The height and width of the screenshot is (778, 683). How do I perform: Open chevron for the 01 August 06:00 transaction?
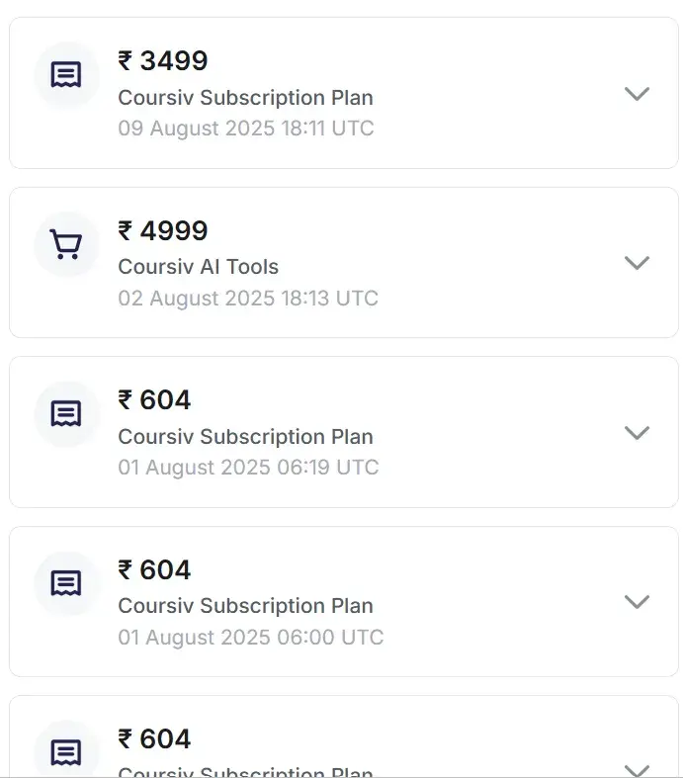638,601
